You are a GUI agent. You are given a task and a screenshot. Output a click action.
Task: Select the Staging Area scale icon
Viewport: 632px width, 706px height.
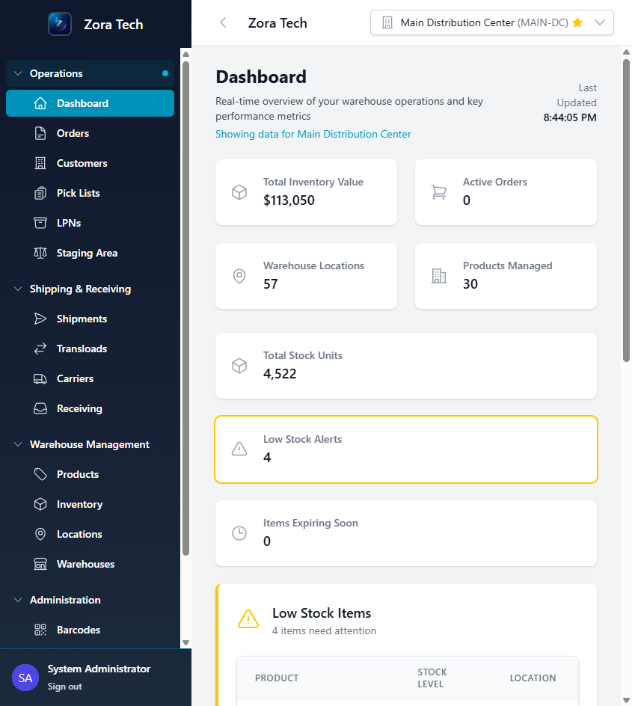40,253
